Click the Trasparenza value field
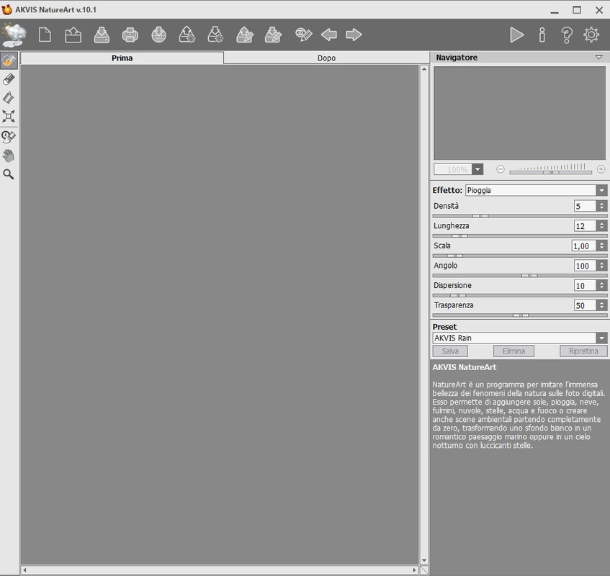Image resolution: width=610 pixels, height=576 pixels. pos(585,305)
